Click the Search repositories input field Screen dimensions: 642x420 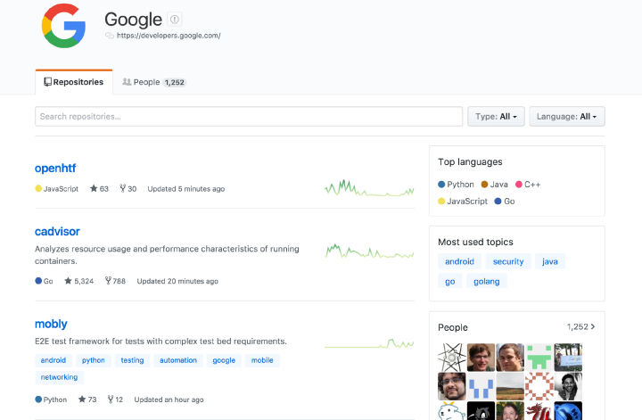(249, 116)
